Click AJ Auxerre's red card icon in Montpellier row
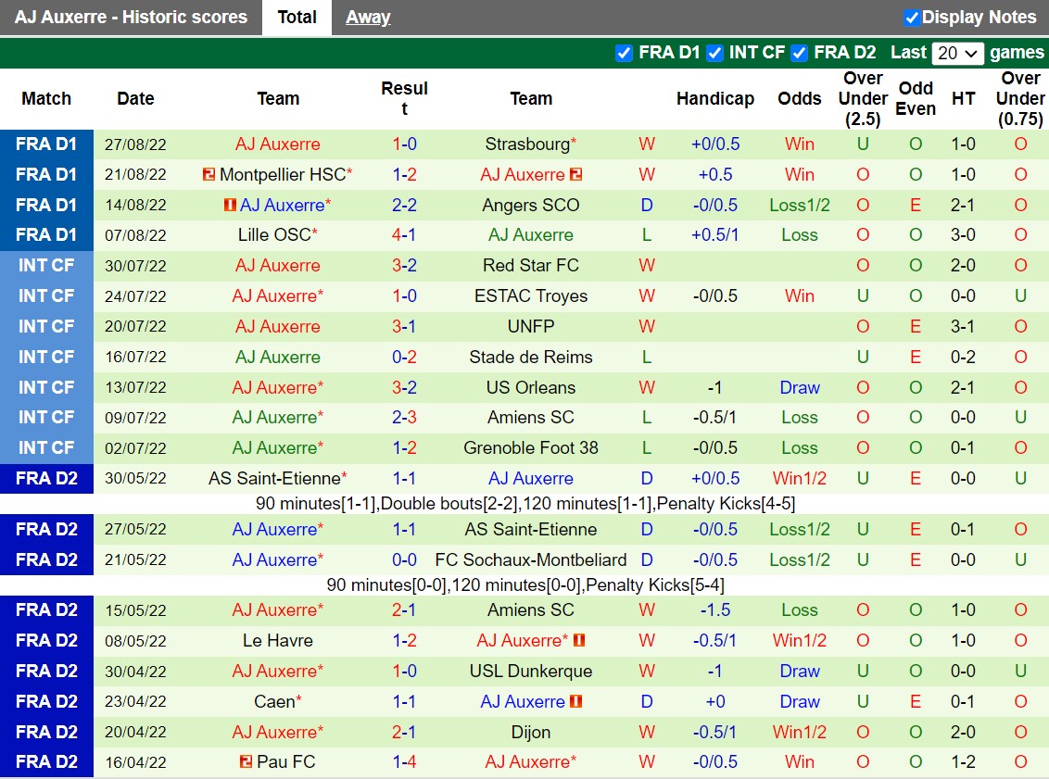1049x779 pixels. coord(576,175)
